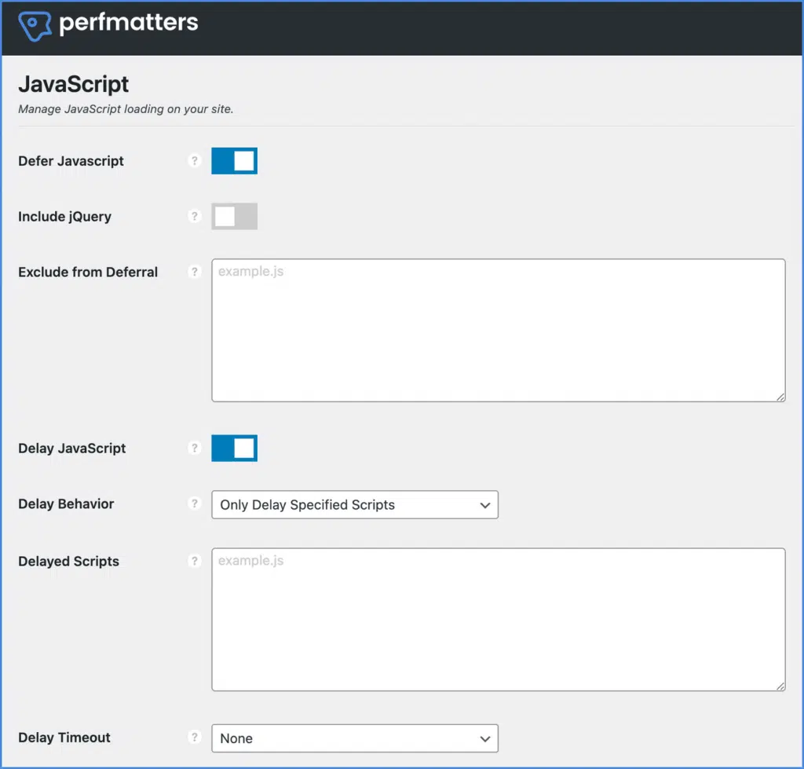
Task: Click the Delay Behavior label
Action: tap(66, 504)
